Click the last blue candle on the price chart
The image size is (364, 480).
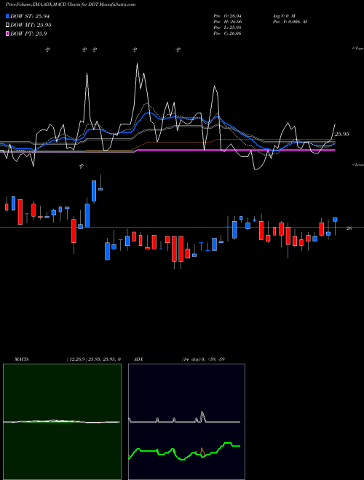335,220
